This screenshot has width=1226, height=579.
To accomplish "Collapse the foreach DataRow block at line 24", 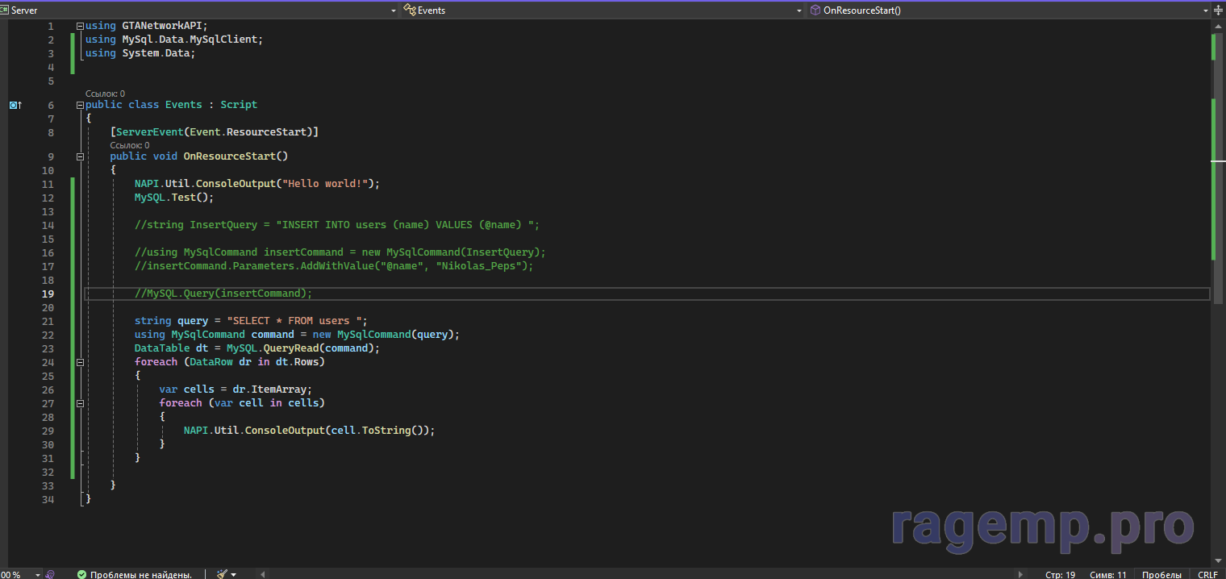I will coord(80,362).
